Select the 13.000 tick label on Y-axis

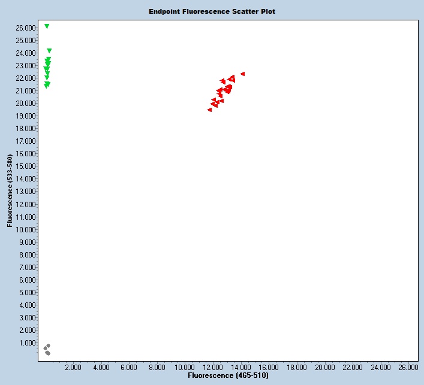(25, 192)
